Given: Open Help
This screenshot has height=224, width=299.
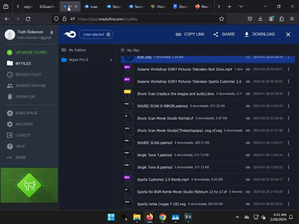Looking at the screenshot, I should 16,146.
